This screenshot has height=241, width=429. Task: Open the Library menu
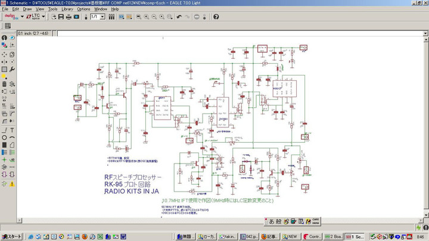pyautogui.click(x=67, y=9)
